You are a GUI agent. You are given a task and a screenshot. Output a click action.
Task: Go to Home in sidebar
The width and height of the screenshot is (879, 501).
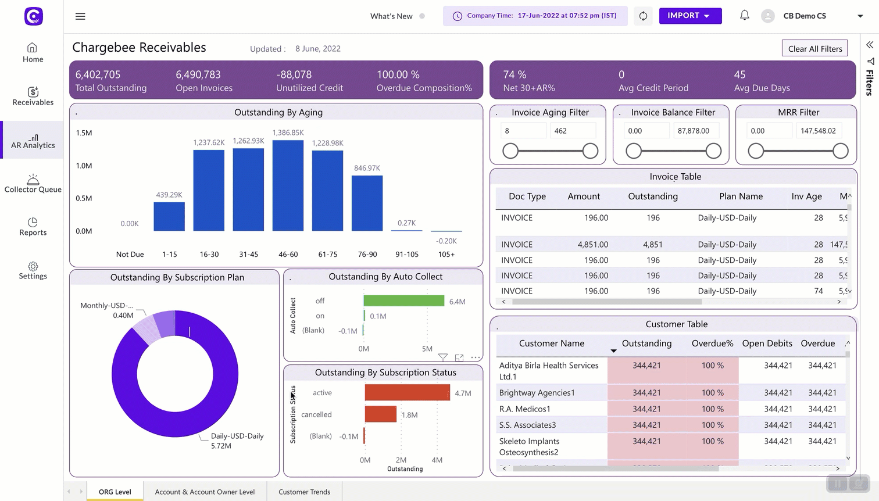point(33,53)
